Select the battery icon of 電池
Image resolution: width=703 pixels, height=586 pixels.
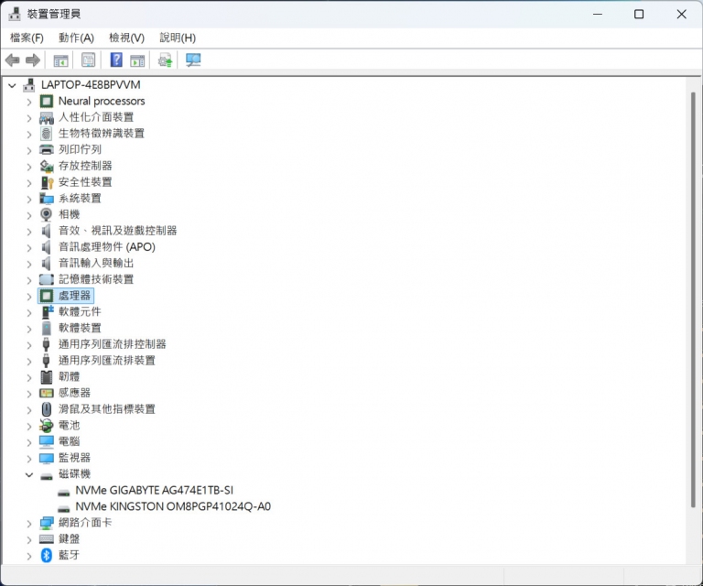46,426
